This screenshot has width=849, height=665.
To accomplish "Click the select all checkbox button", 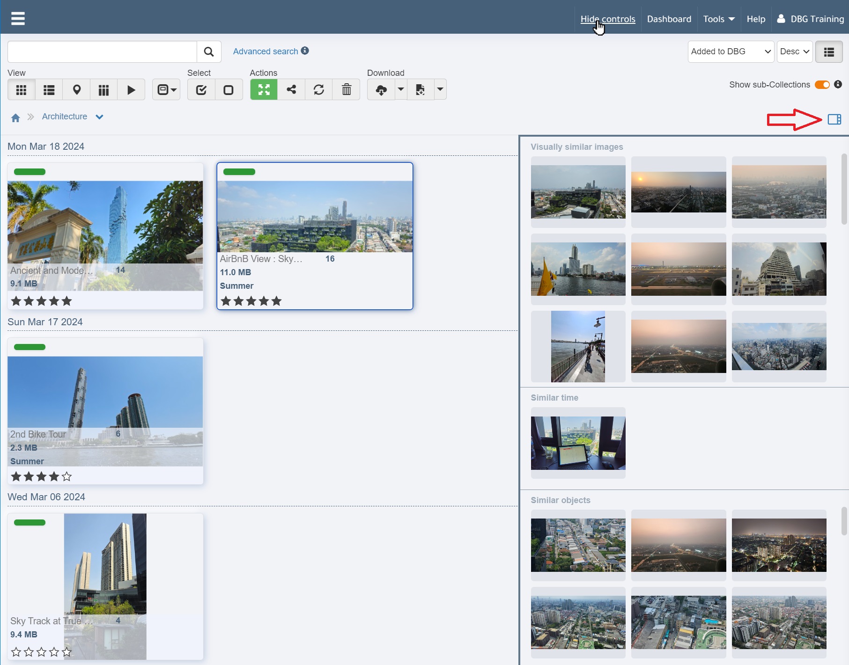I will coord(201,90).
